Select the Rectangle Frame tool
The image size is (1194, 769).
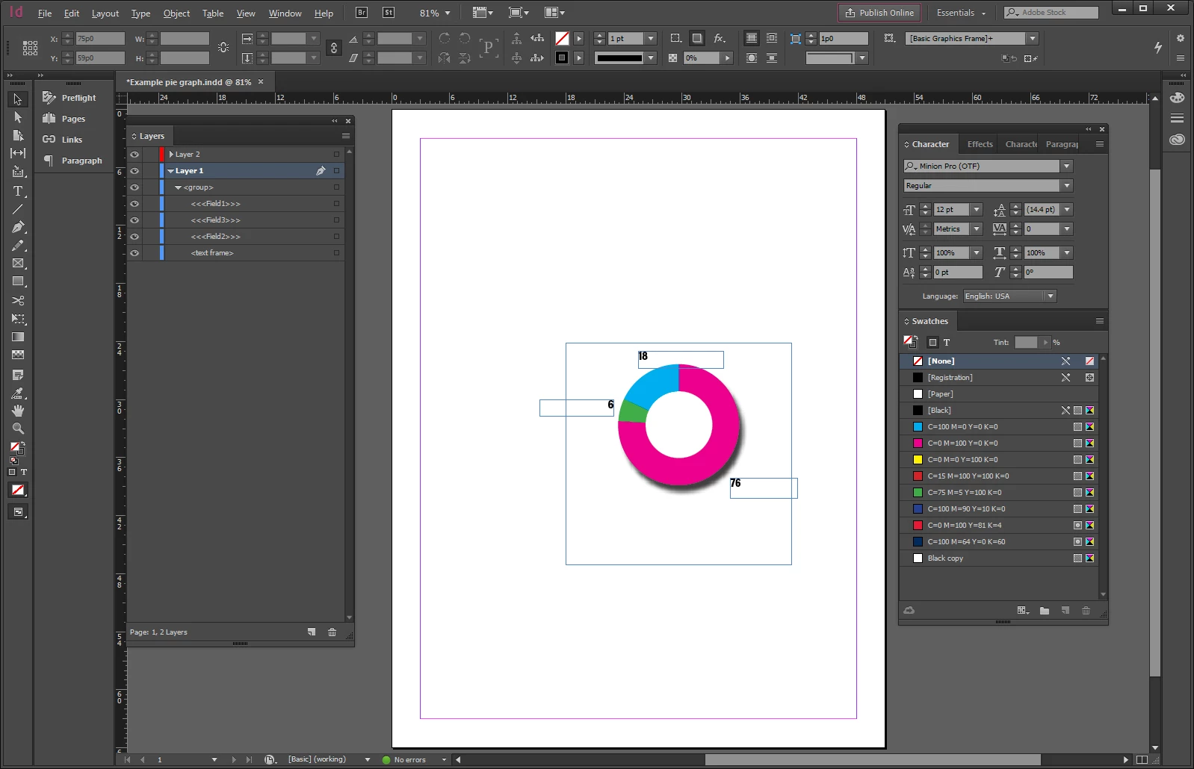(18, 264)
